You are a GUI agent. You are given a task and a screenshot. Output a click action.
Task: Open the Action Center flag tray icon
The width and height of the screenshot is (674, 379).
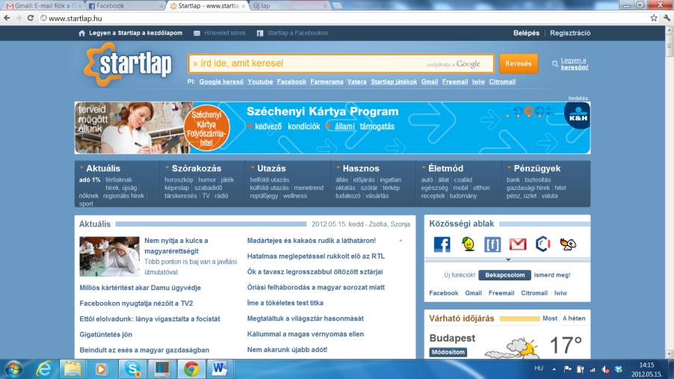pos(567,369)
